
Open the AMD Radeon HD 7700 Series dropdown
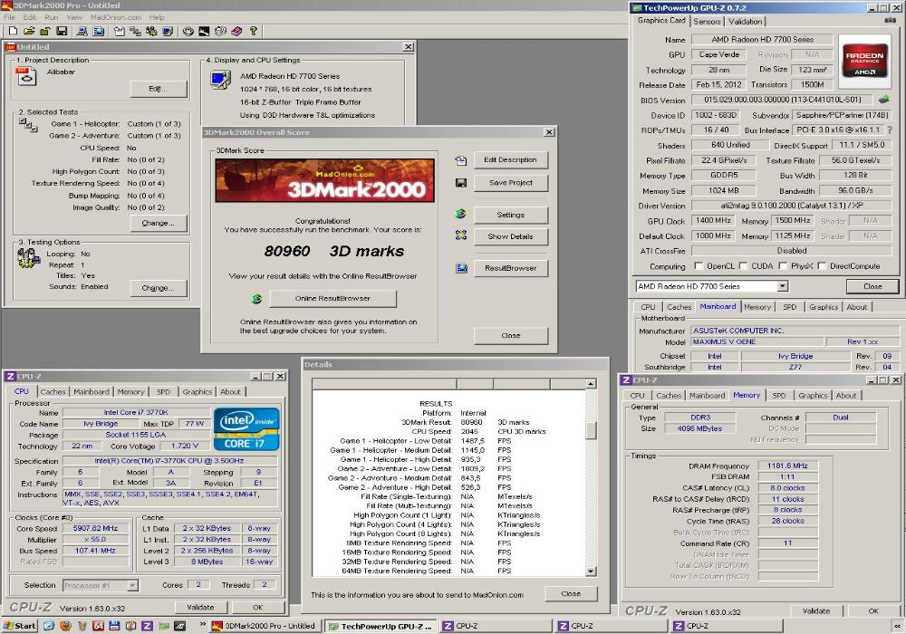coord(783,286)
